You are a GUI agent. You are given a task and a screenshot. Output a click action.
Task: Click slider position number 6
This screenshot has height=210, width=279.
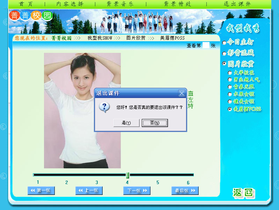tap(188, 182)
